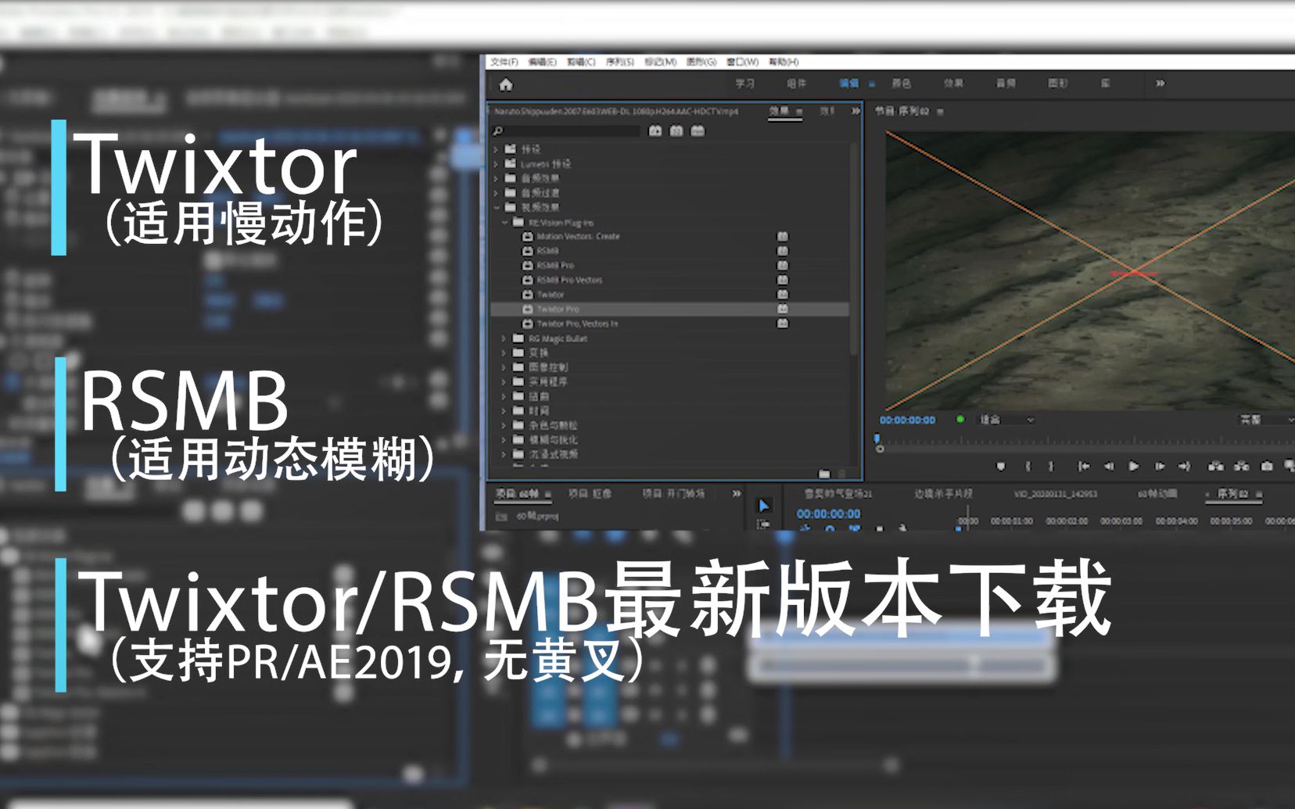The width and height of the screenshot is (1295, 809).
Task: Open hidden panel tabs chevron in effects panel
Action: coord(856,111)
